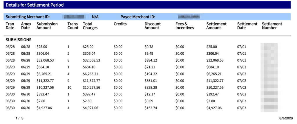This screenshot has height=124, width=297.
Task: Select the "Total Charges" column header
Action: pos(90,26)
